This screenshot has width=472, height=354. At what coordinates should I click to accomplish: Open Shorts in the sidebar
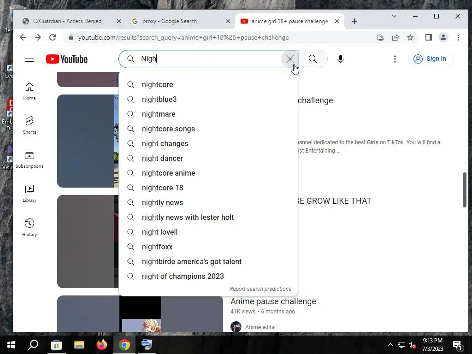click(x=29, y=125)
